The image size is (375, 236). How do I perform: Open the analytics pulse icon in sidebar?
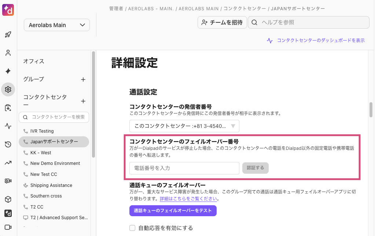point(8,126)
